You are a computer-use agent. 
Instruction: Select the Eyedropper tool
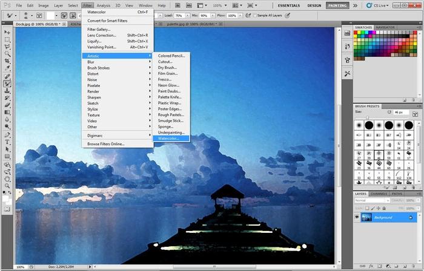(7, 68)
